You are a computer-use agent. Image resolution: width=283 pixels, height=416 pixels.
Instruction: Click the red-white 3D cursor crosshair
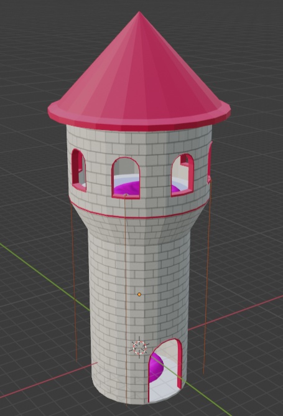click(139, 348)
